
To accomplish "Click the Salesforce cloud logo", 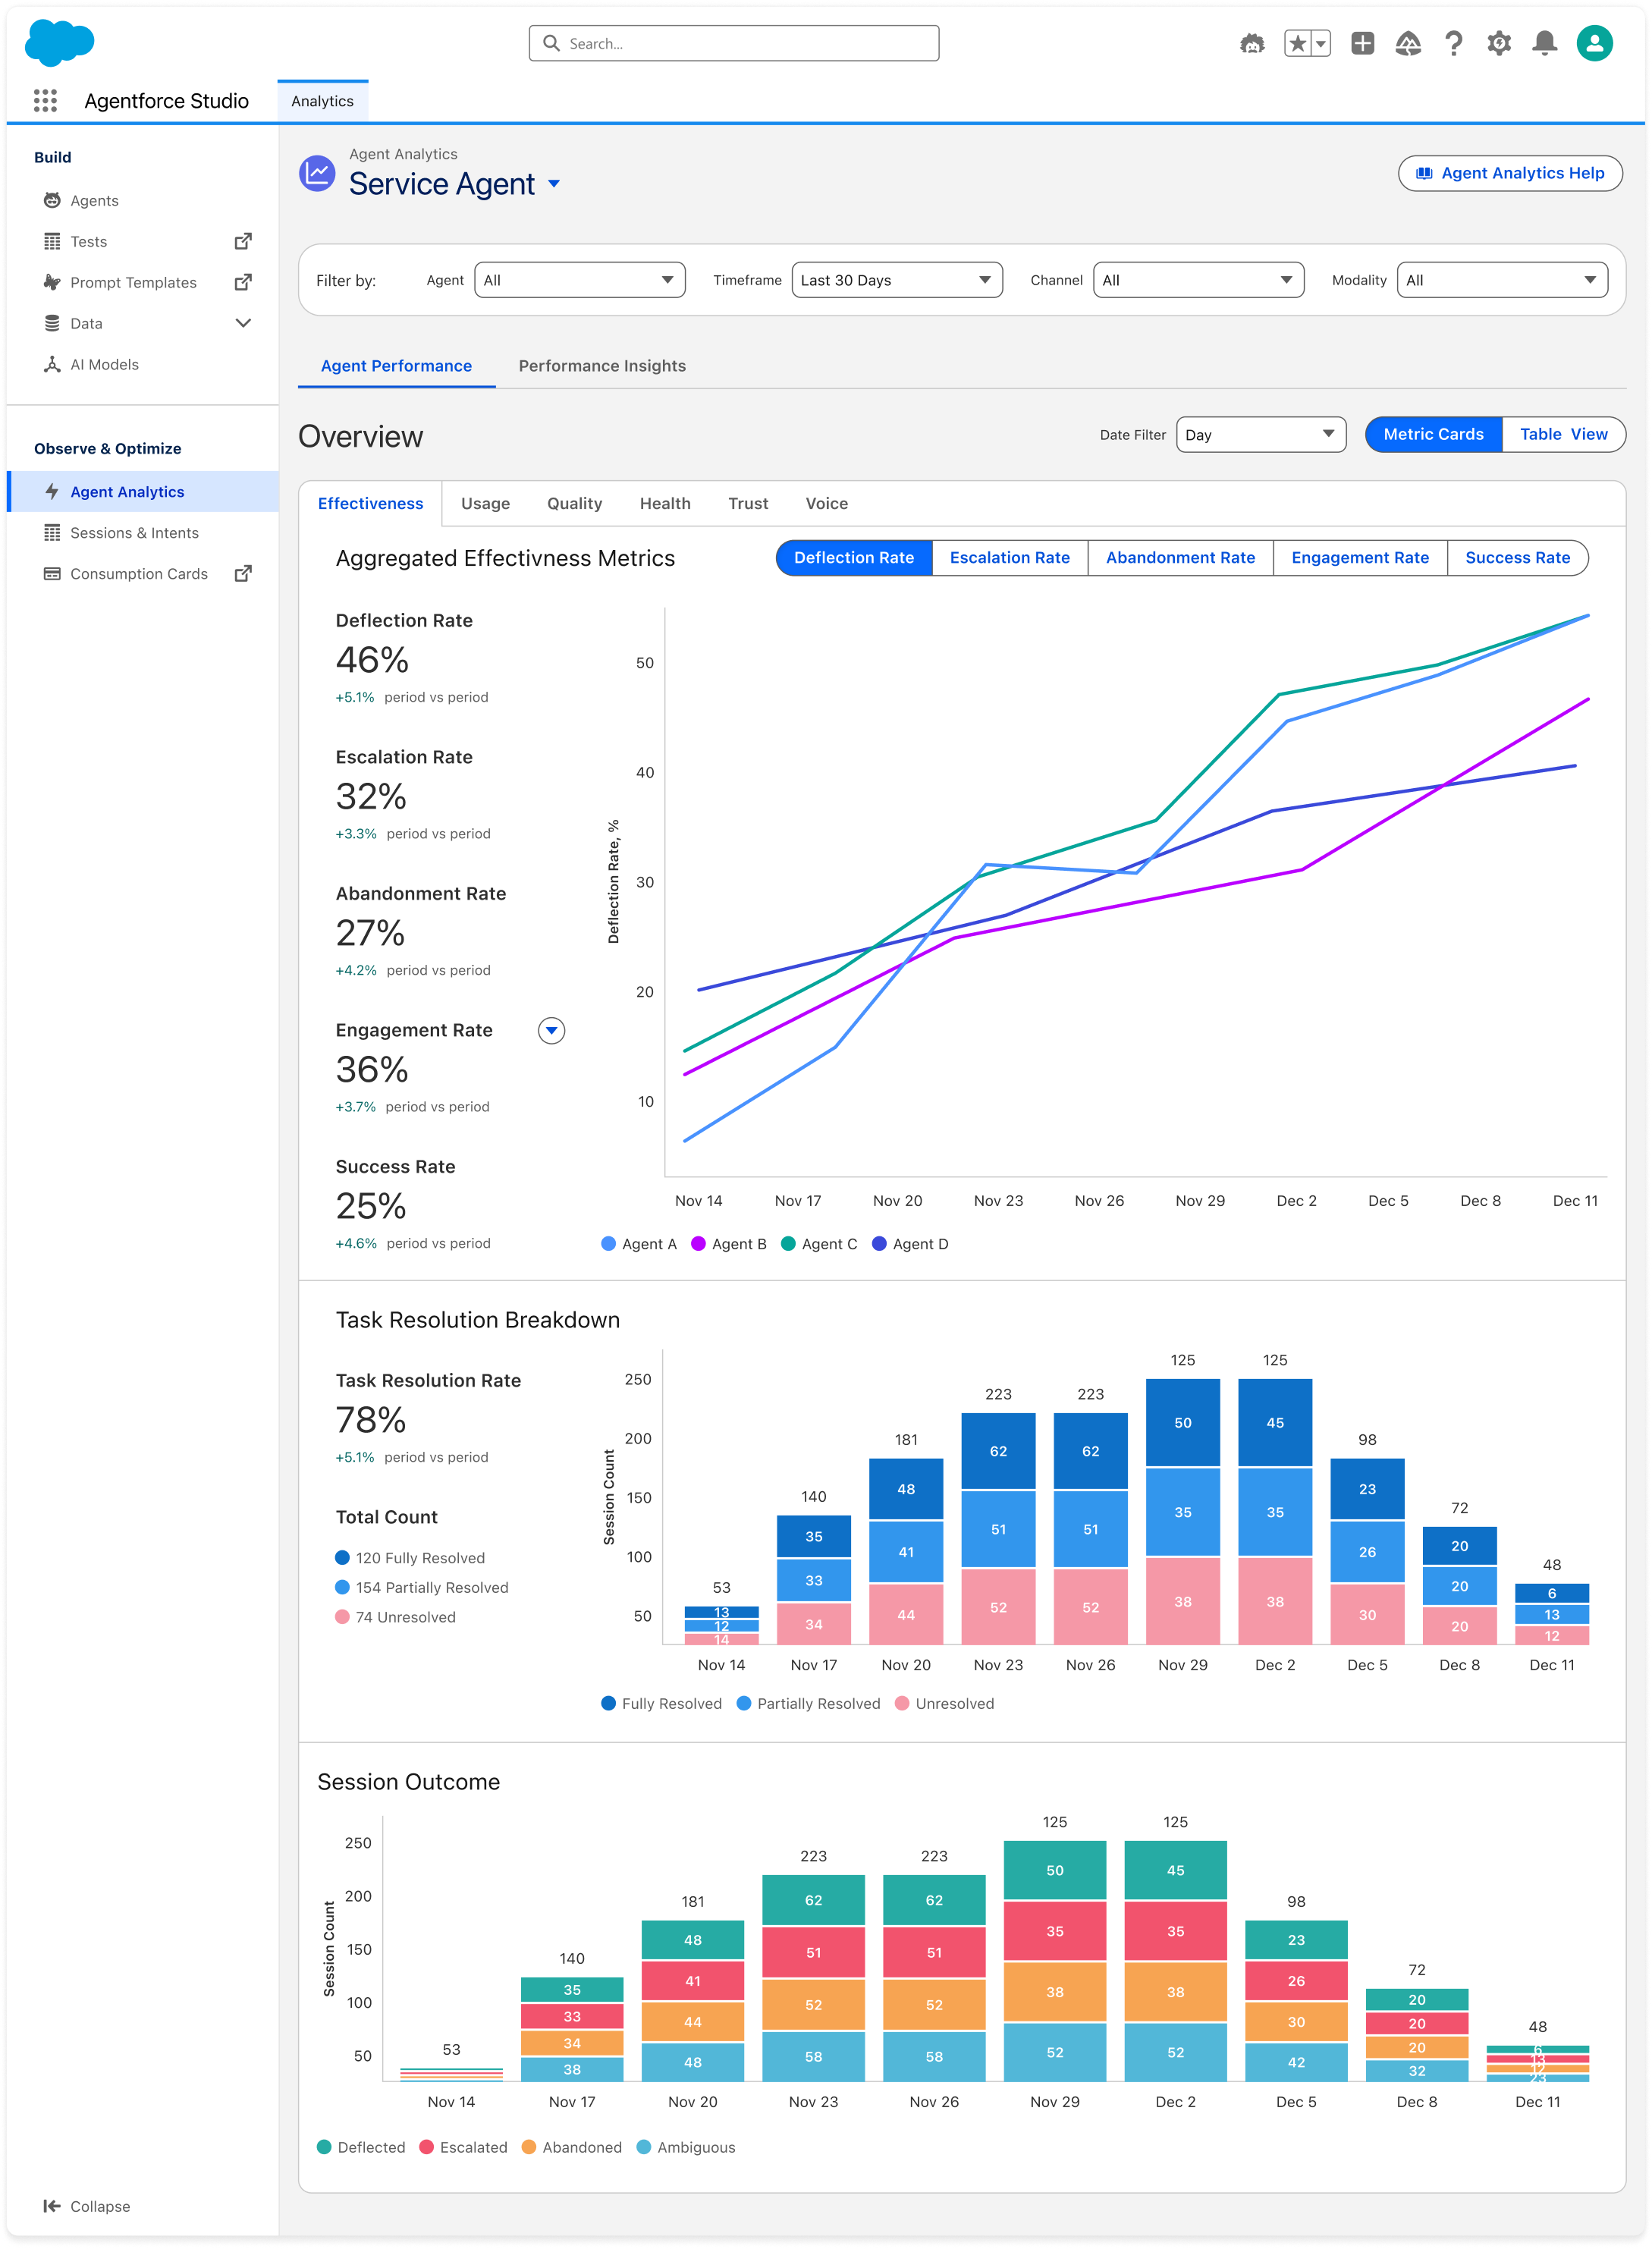I will tap(59, 43).
